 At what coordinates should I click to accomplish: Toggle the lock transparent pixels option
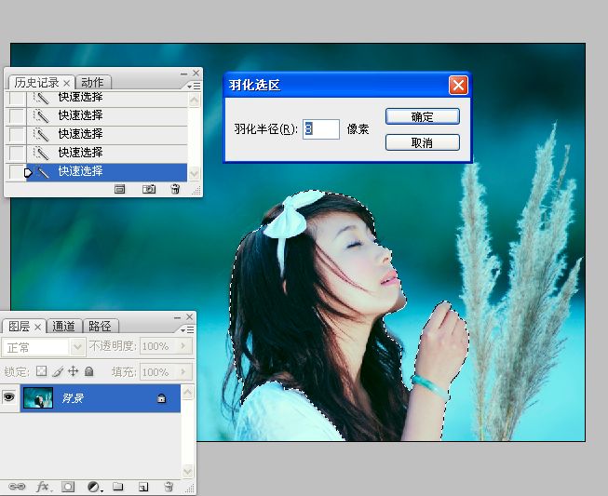coord(41,371)
